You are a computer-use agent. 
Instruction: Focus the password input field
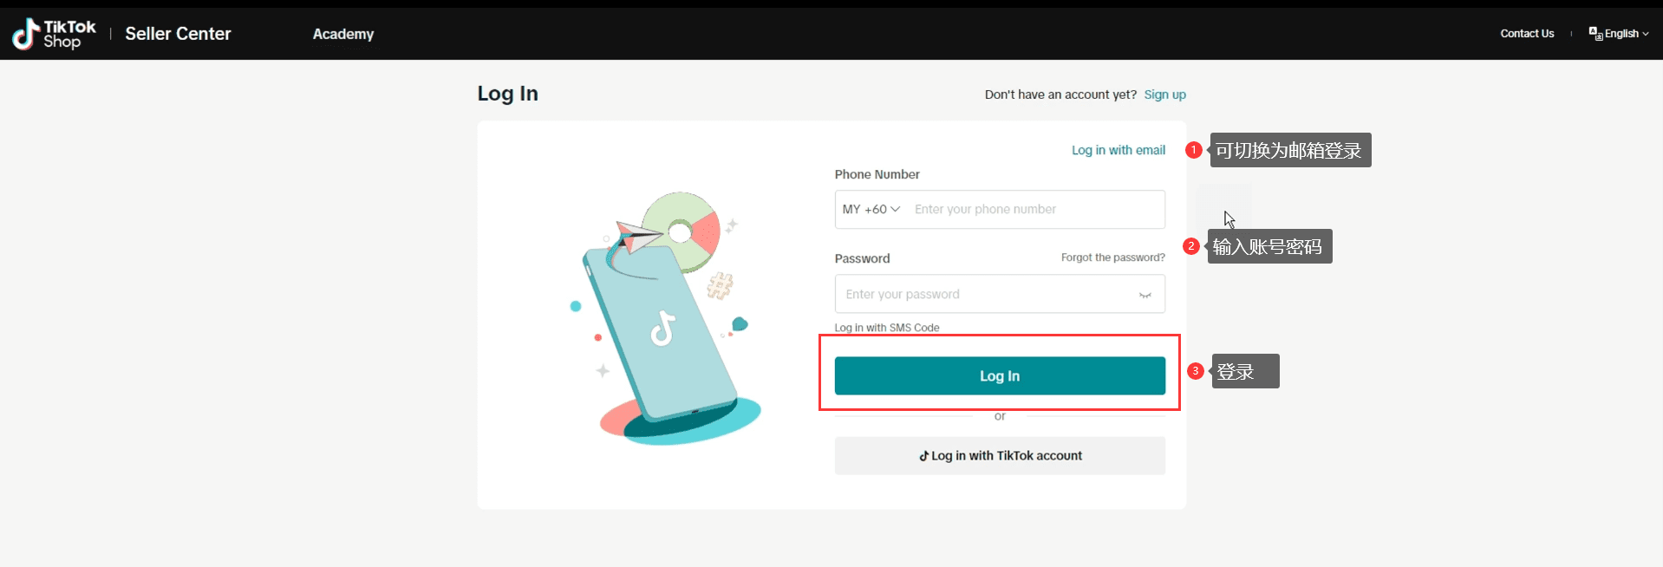click(x=1000, y=294)
